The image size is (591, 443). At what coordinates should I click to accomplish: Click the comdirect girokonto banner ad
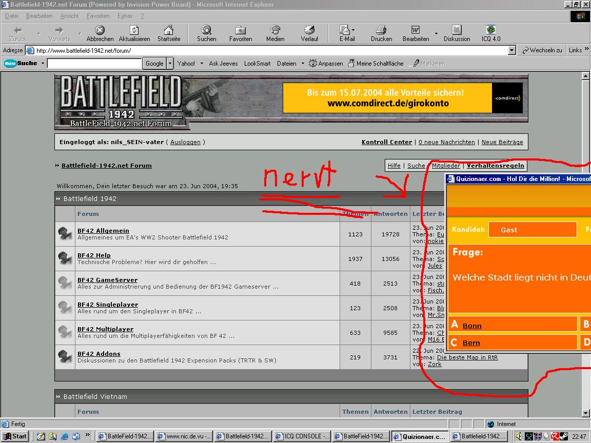point(403,98)
